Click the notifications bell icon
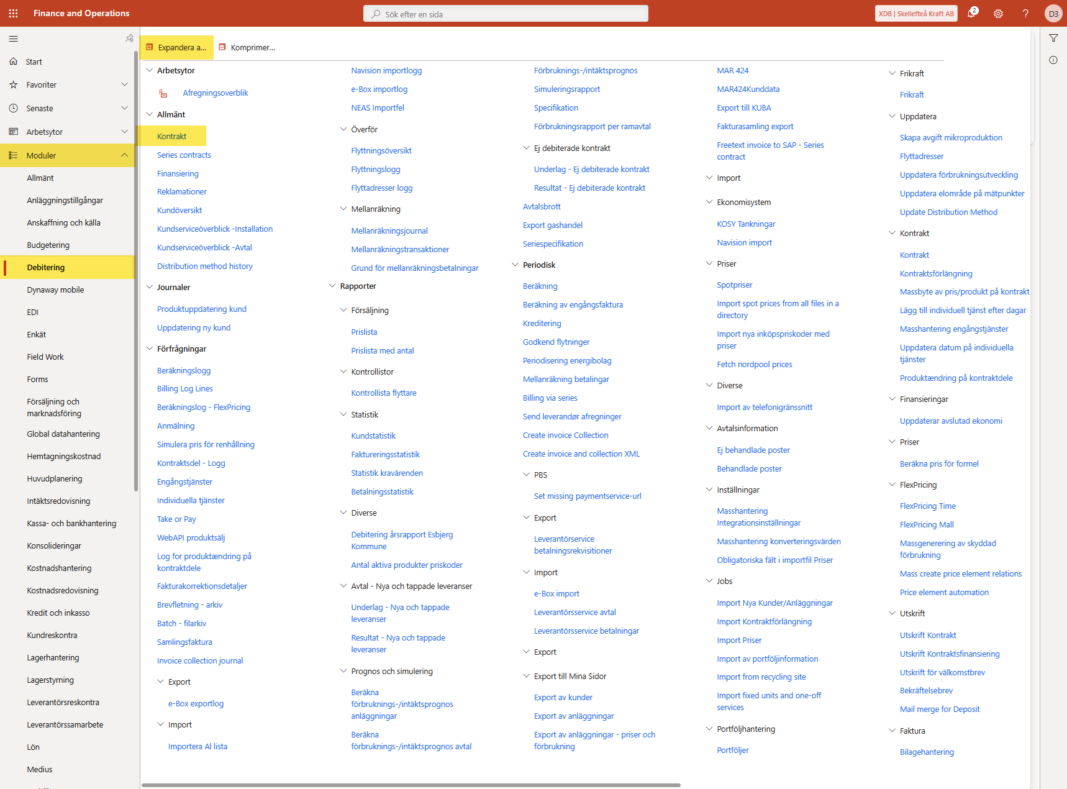 (971, 13)
